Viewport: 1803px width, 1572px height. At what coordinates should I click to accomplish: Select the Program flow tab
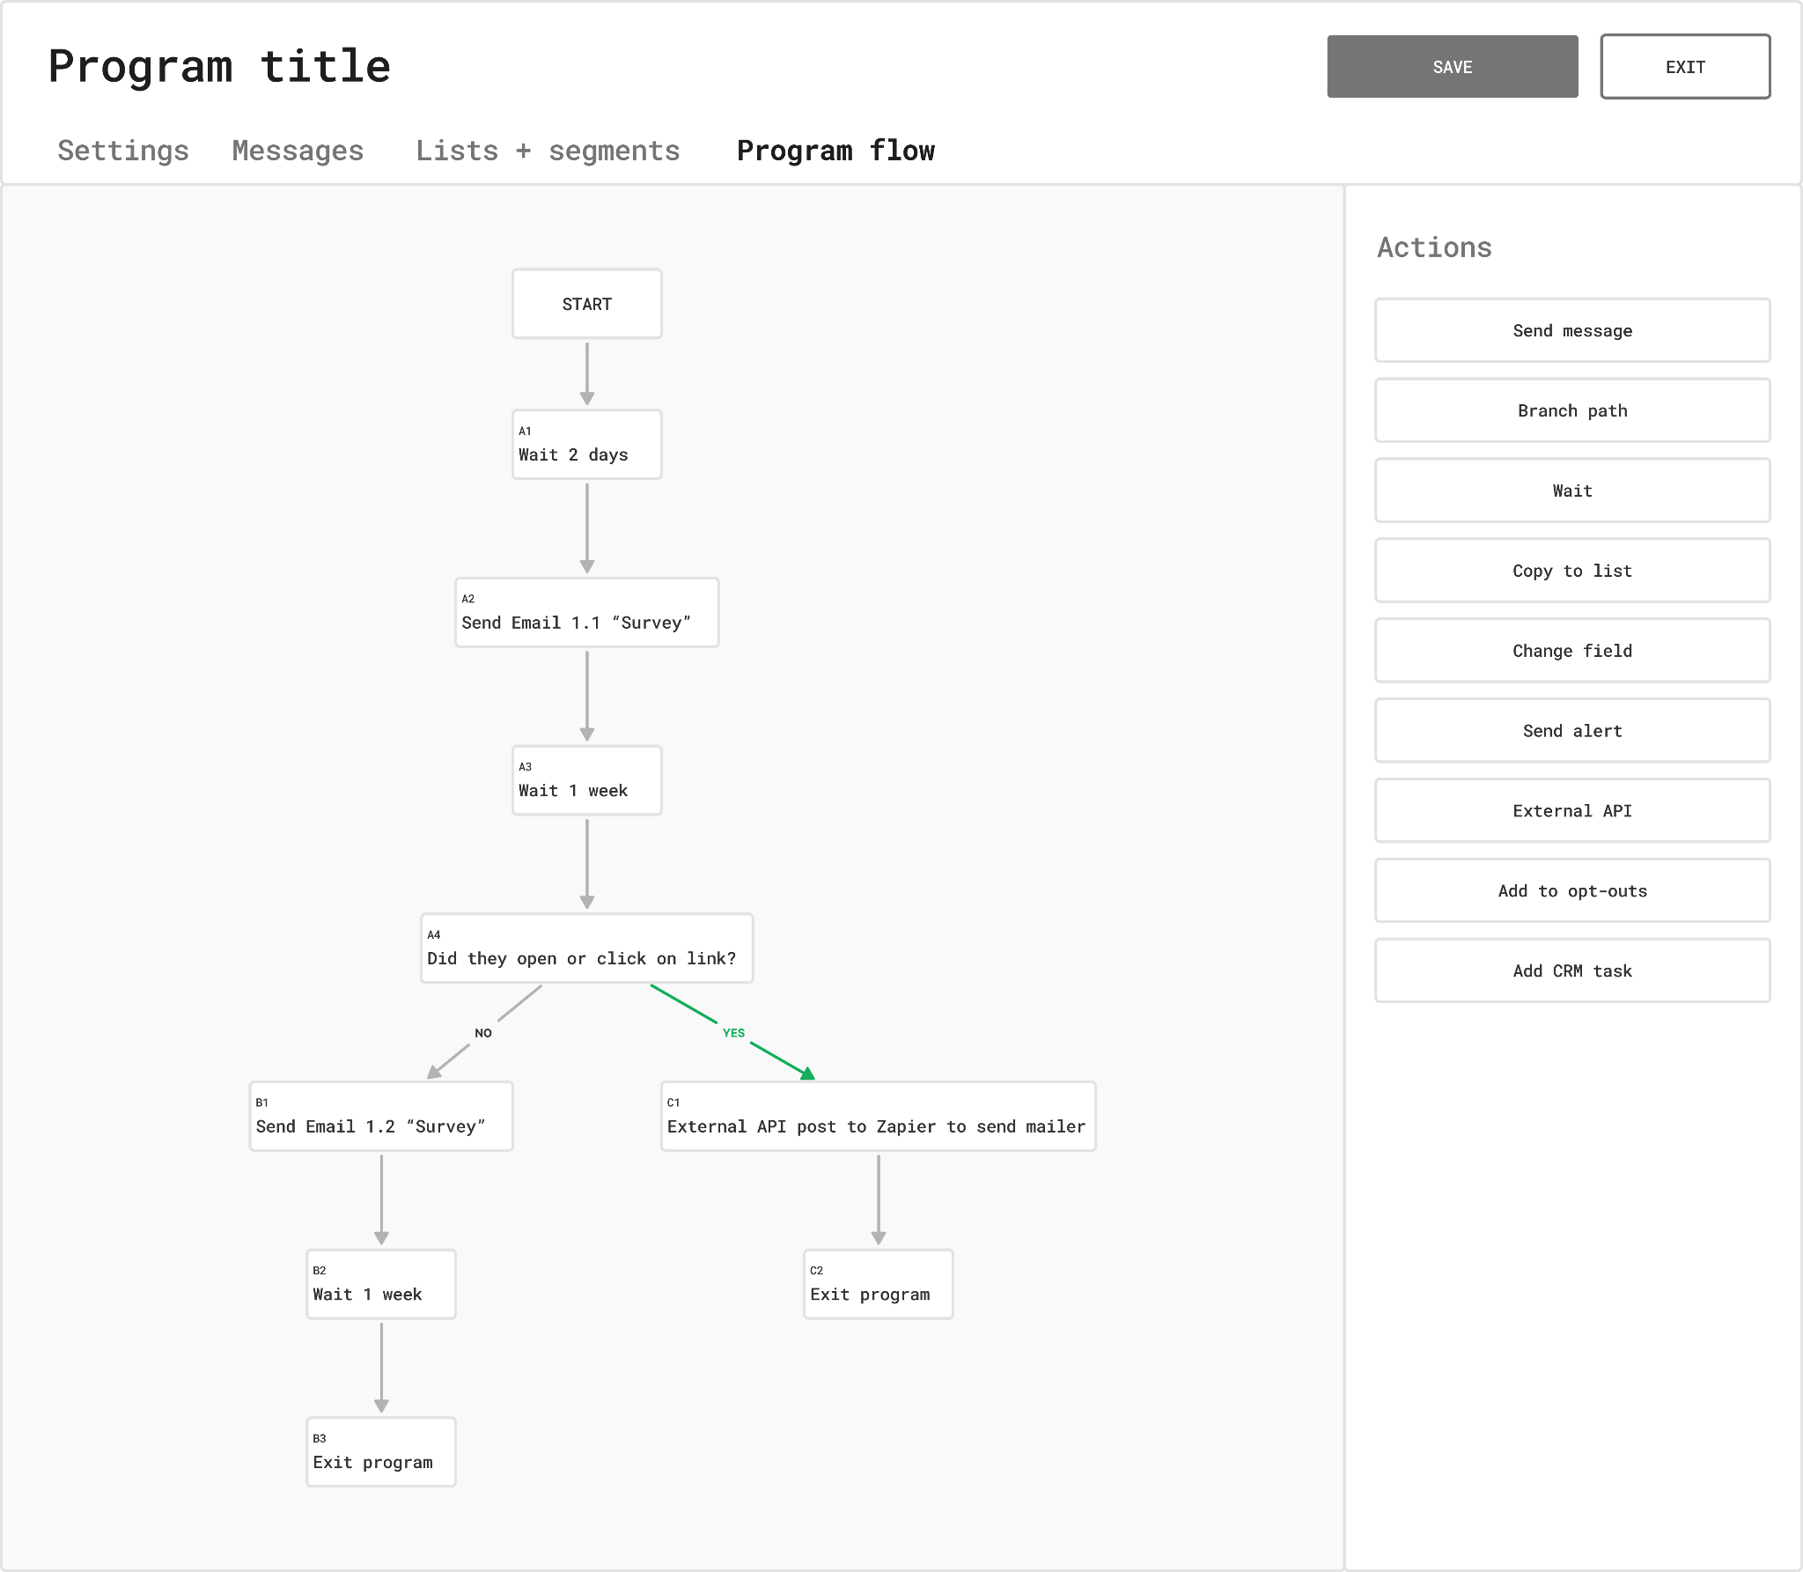click(835, 151)
